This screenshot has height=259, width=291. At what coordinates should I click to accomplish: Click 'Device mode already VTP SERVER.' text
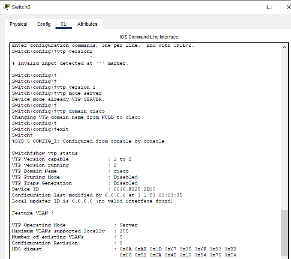click(x=58, y=99)
